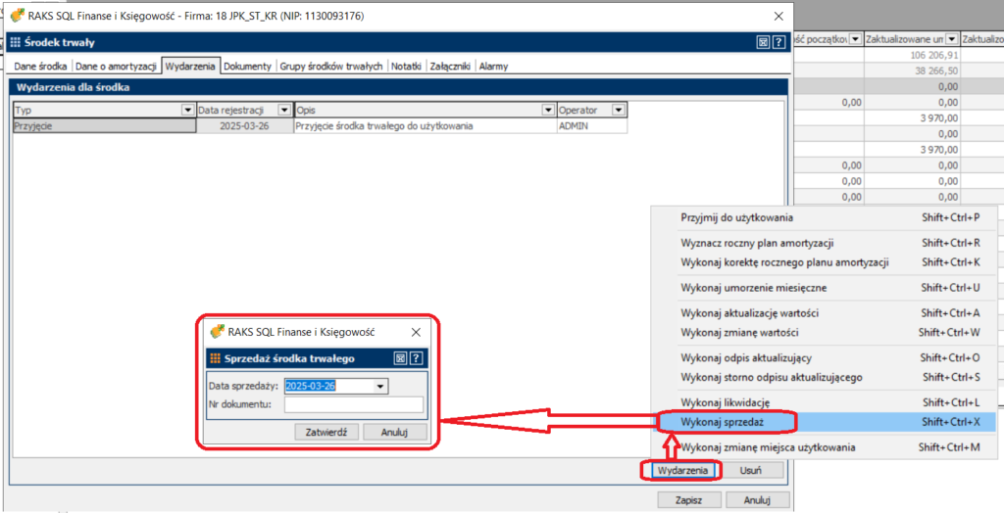Click the Wydarzenia button

pos(682,470)
